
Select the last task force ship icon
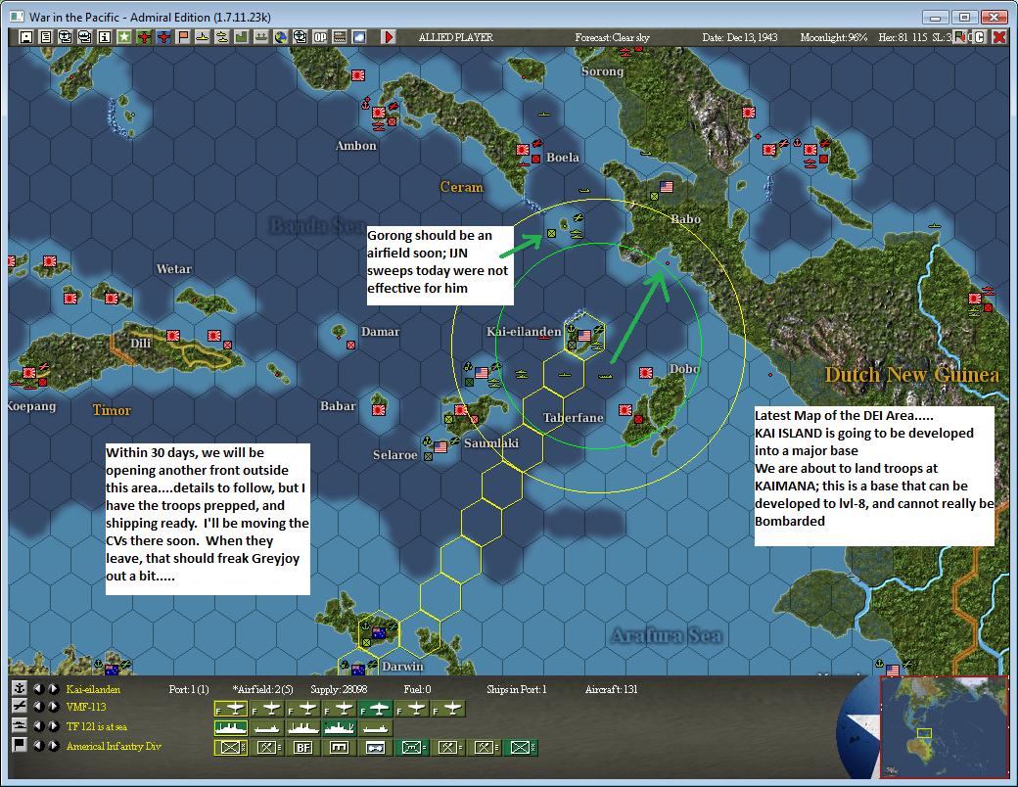click(x=376, y=728)
